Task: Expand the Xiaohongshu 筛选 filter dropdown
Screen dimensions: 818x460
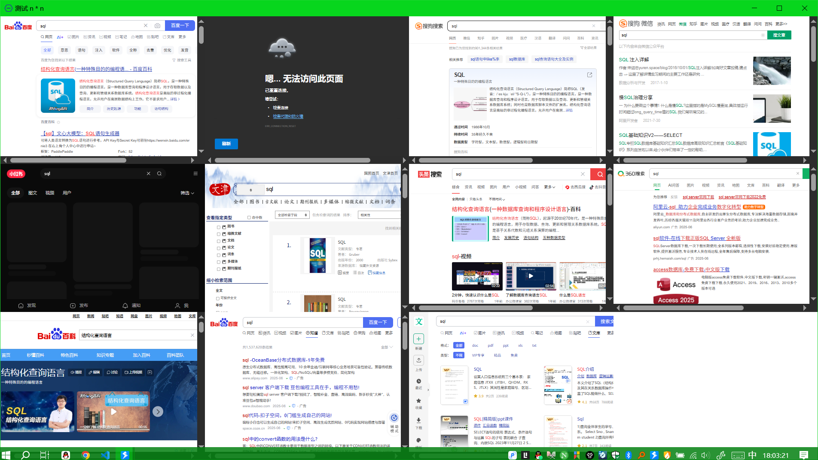Action: coord(187,193)
